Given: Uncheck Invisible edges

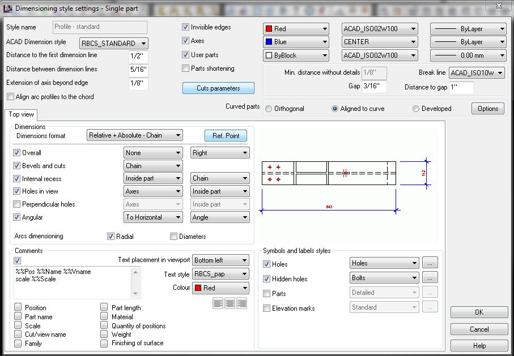Looking at the screenshot, I should pyautogui.click(x=185, y=27).
